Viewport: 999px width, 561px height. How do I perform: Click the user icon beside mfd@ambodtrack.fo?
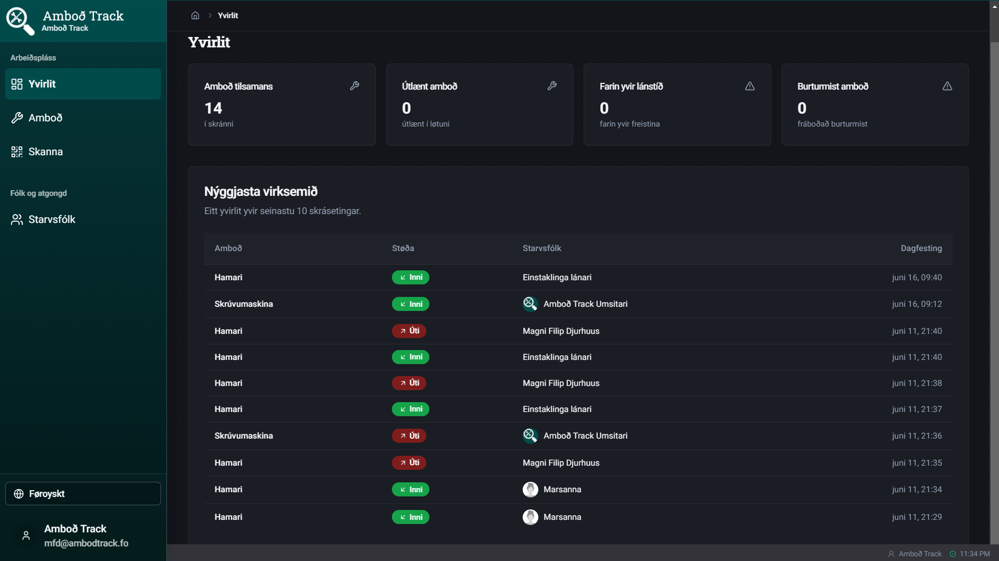coord(26,535)
